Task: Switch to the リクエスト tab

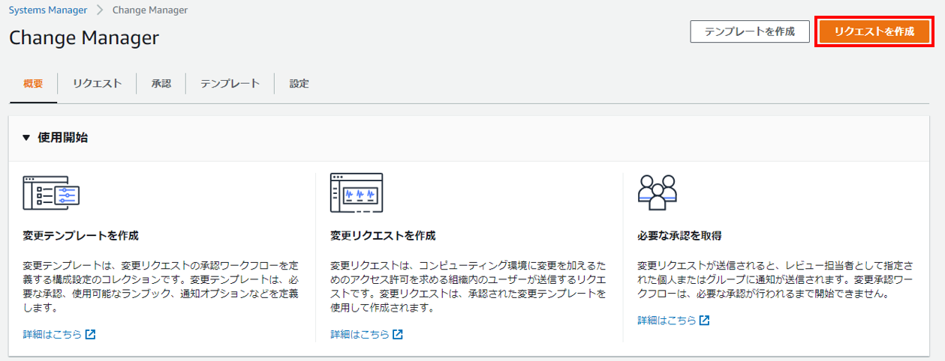Action: 97,84
